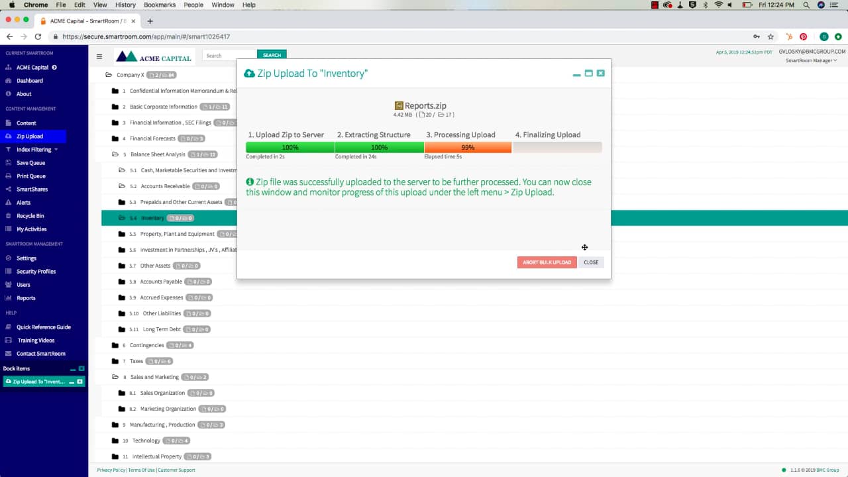Click the saved passwords key icon
Image resolution: width=848 pixels, height=477 pixels.
click(x=757, y=37)
